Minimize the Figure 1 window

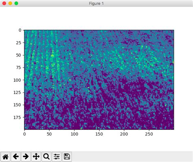coord(10,3)
